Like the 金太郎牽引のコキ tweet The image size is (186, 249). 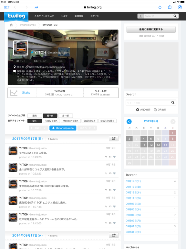tap(114, 173)
